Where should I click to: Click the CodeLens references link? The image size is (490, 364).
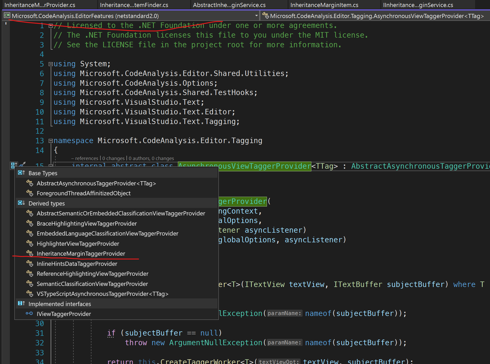[x=85, y=158]
